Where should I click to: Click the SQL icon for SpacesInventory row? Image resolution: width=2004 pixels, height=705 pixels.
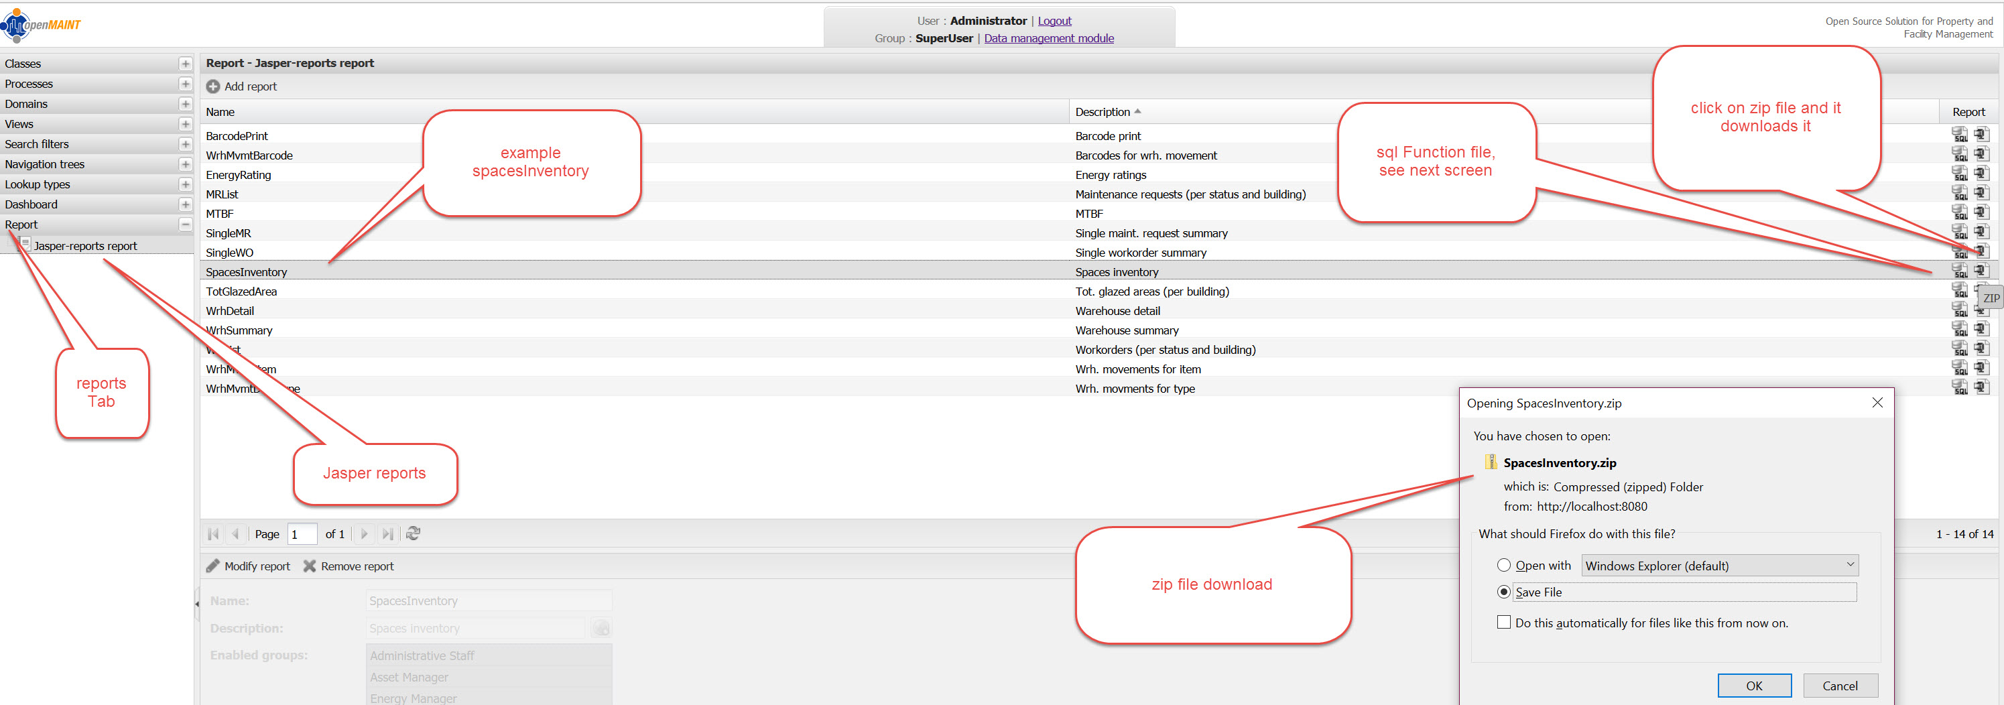click(x=1959, y=271)
